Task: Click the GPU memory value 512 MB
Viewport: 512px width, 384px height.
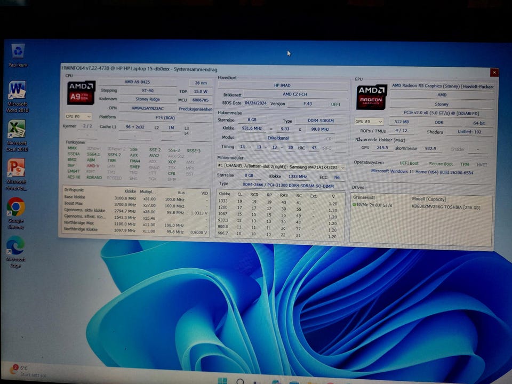Action: pyautogui.click(x=402, y=122)
